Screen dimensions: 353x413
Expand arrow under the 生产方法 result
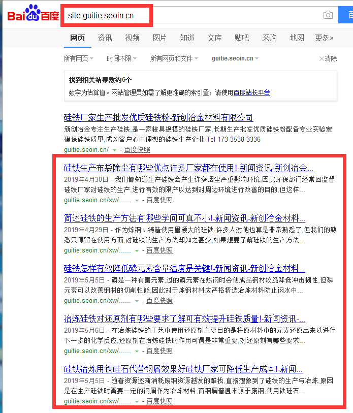tap(137, 251)
